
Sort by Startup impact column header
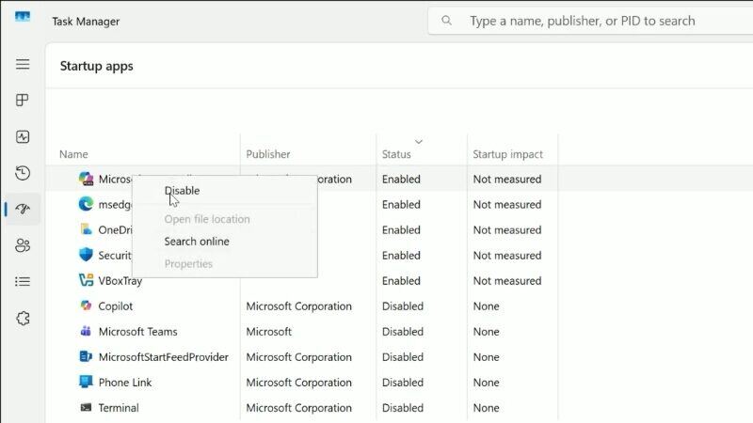pos(507,154)
